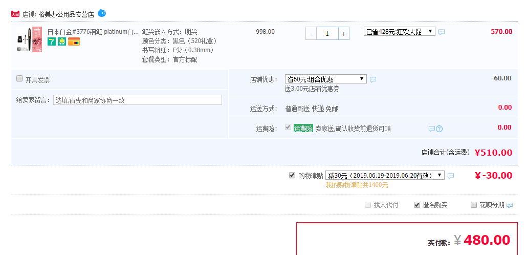Open Wangwang chat icon next to the store name

[x=102, y=13]
